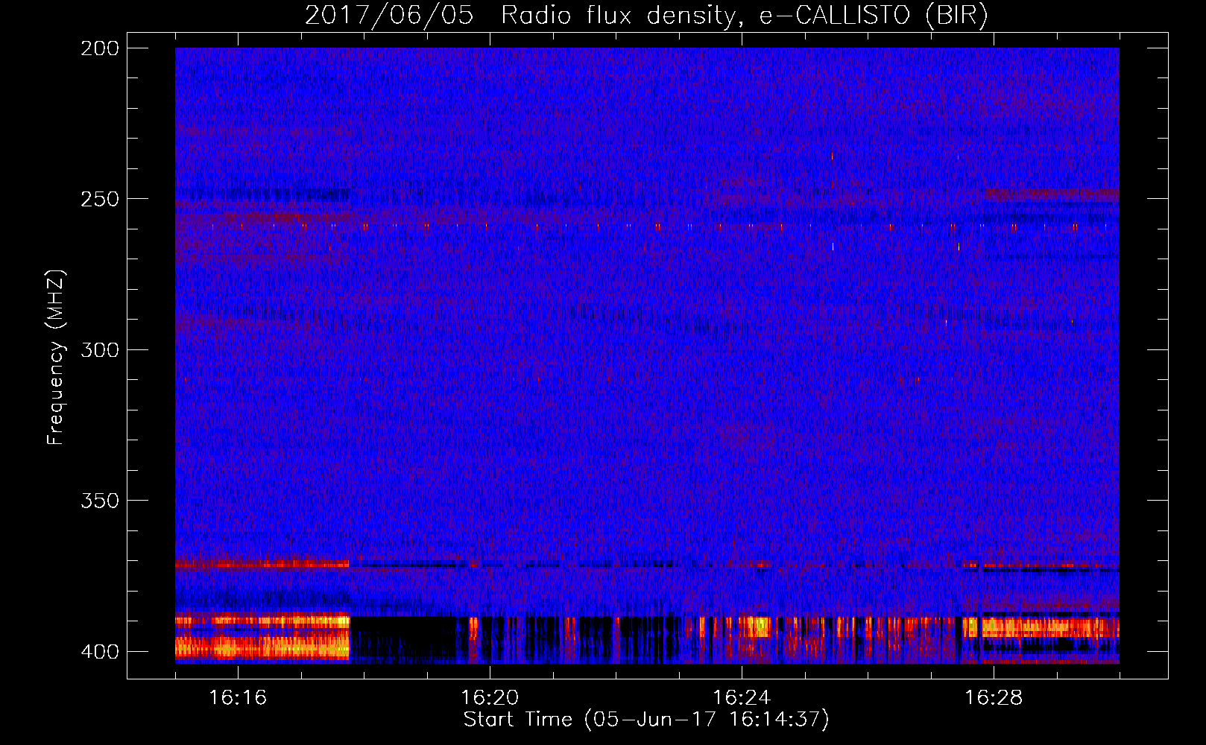Click the 200 frequency tick label
The width and height of the screenshot is (1206, 745).
pos(100,48)
